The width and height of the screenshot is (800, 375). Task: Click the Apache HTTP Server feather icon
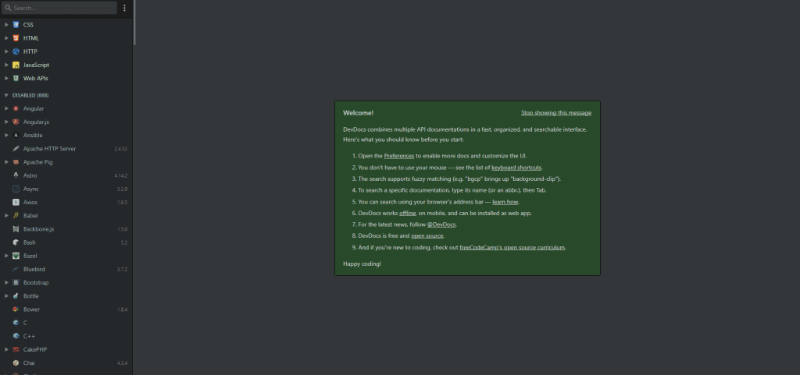point(16,149)
